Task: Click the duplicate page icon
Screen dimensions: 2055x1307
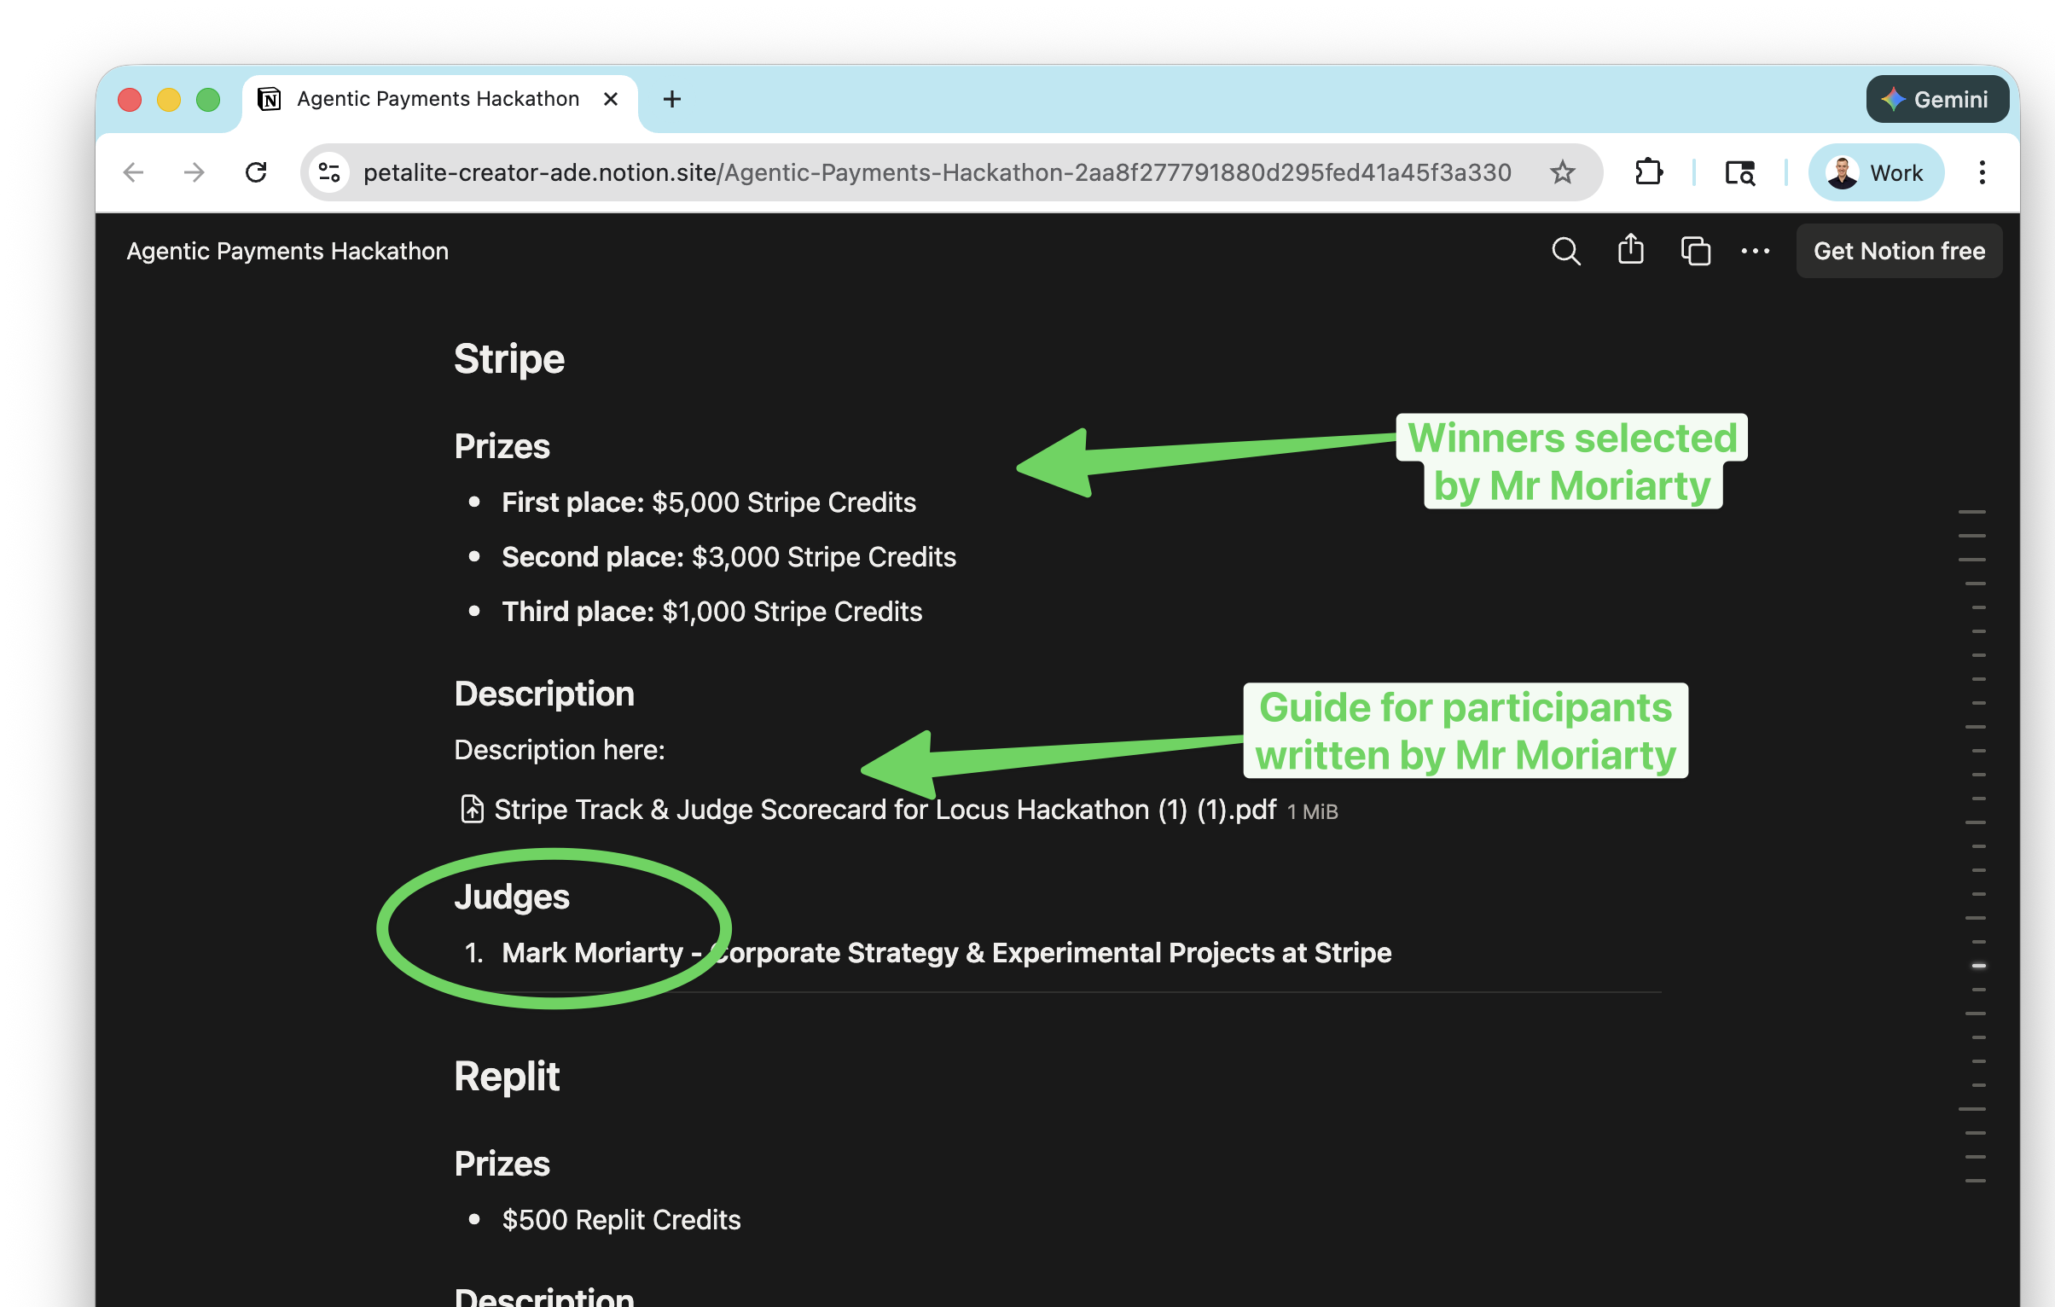Action: click(1695, 251)
